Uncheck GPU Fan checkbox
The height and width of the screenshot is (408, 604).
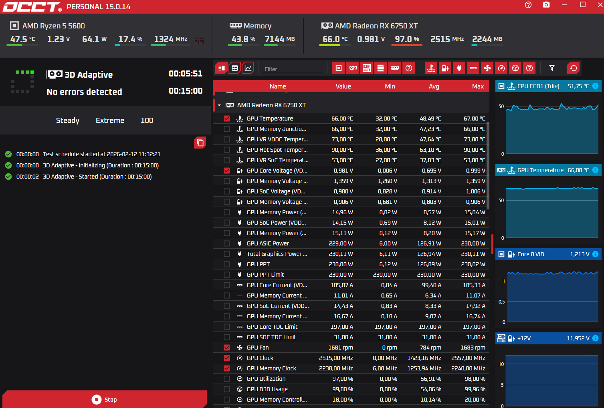click(x=227, y=348)
